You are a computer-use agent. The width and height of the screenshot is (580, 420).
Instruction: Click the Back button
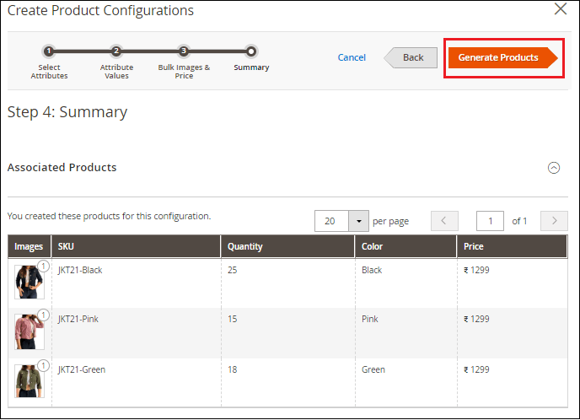click(x=411, y=57)
